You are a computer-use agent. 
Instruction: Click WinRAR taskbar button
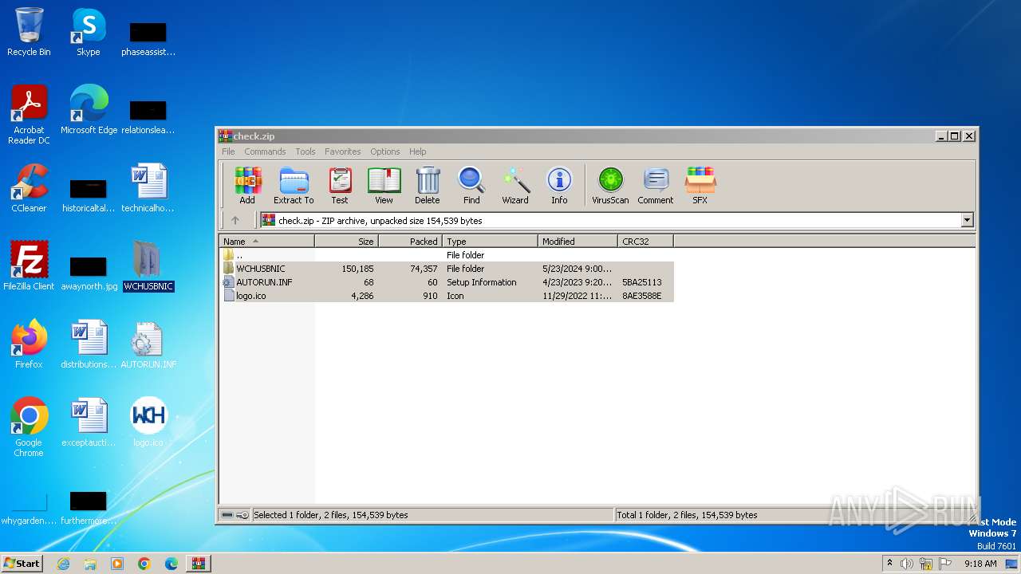198,564
